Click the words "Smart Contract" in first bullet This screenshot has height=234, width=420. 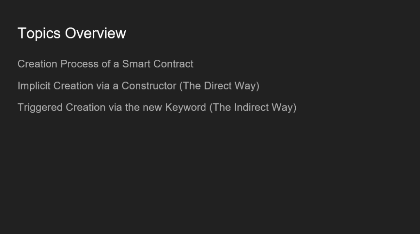click(x=158, y=64)
